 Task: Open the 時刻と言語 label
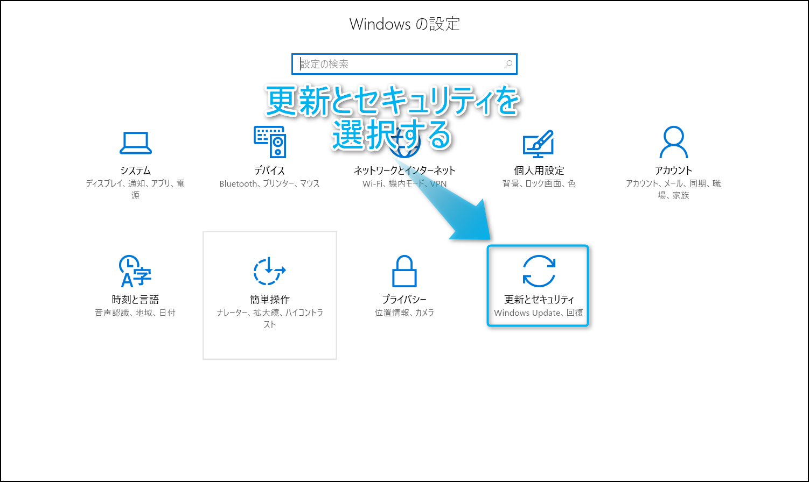point(135,300)
